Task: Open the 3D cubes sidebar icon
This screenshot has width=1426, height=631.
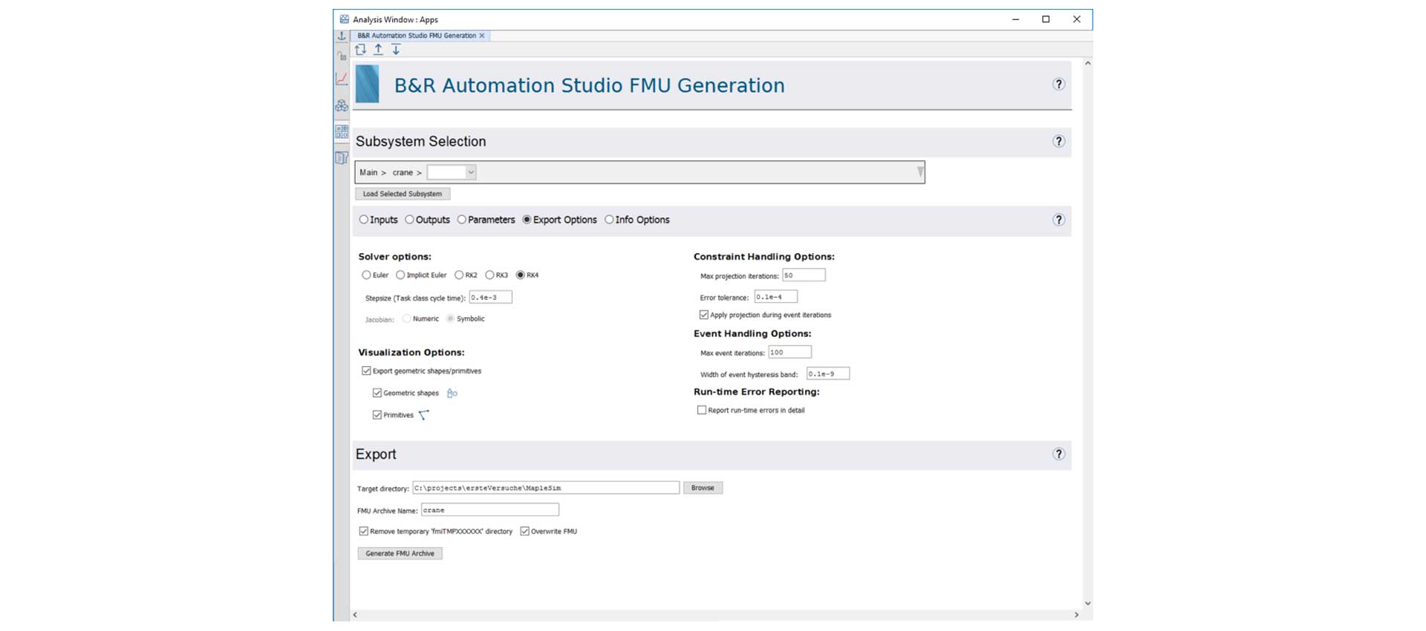Action: pos(342,105)
